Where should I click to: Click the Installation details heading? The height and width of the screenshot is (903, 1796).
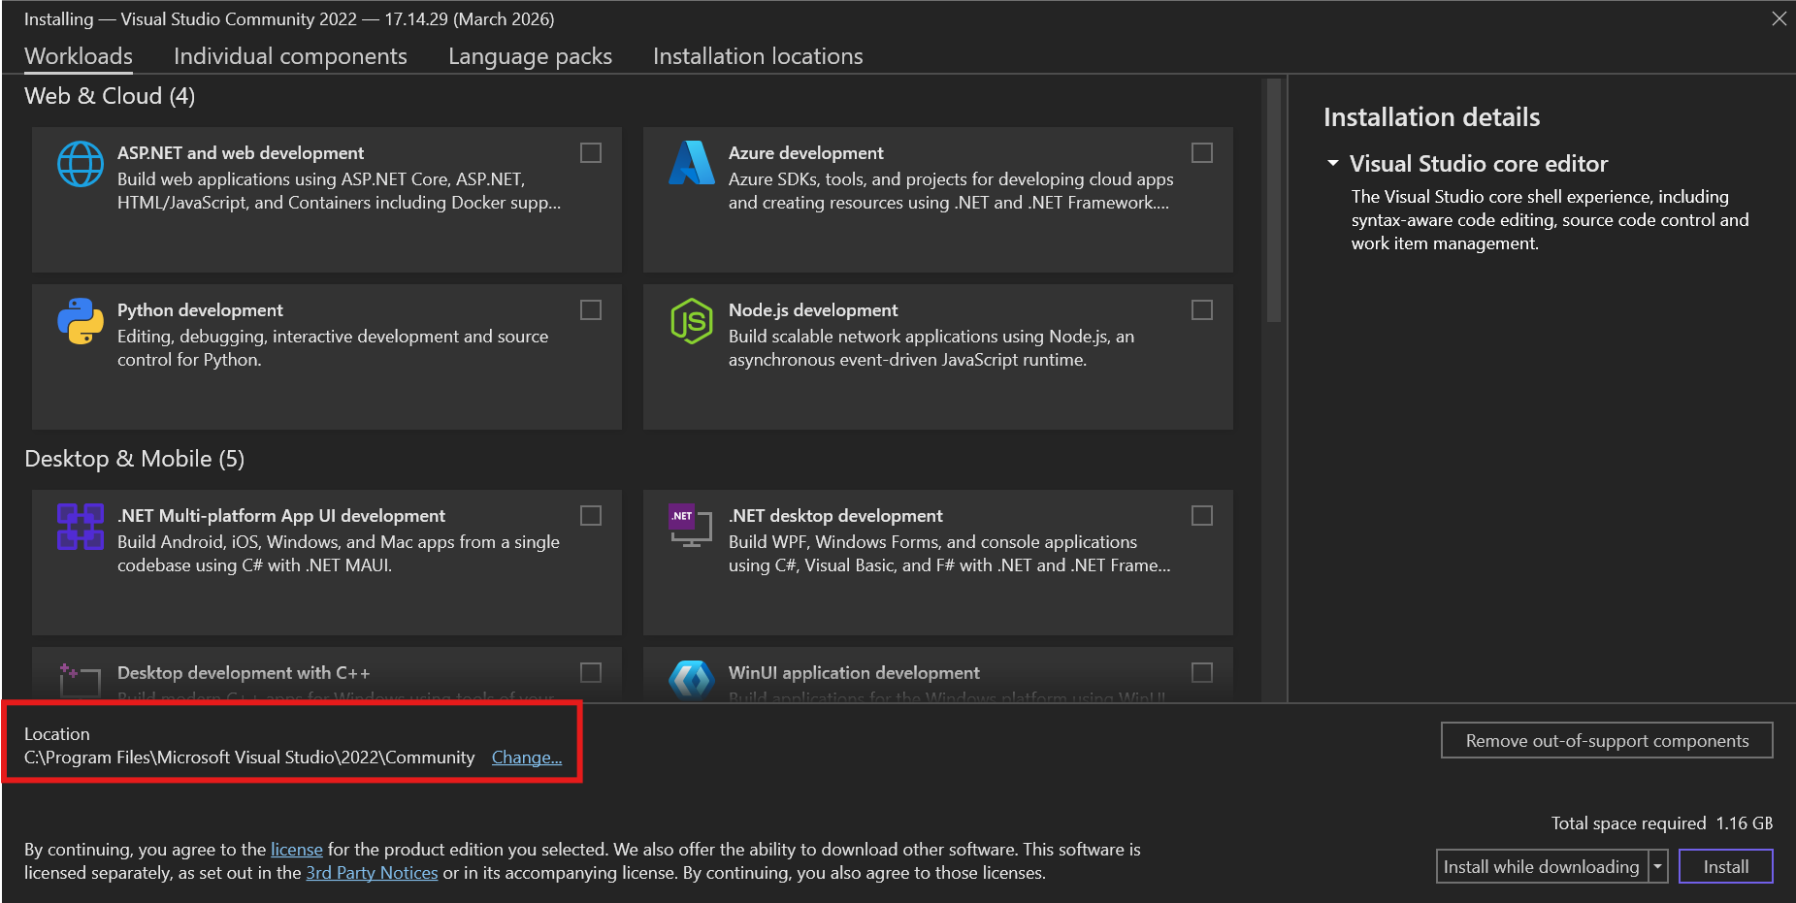(1431, 117)
